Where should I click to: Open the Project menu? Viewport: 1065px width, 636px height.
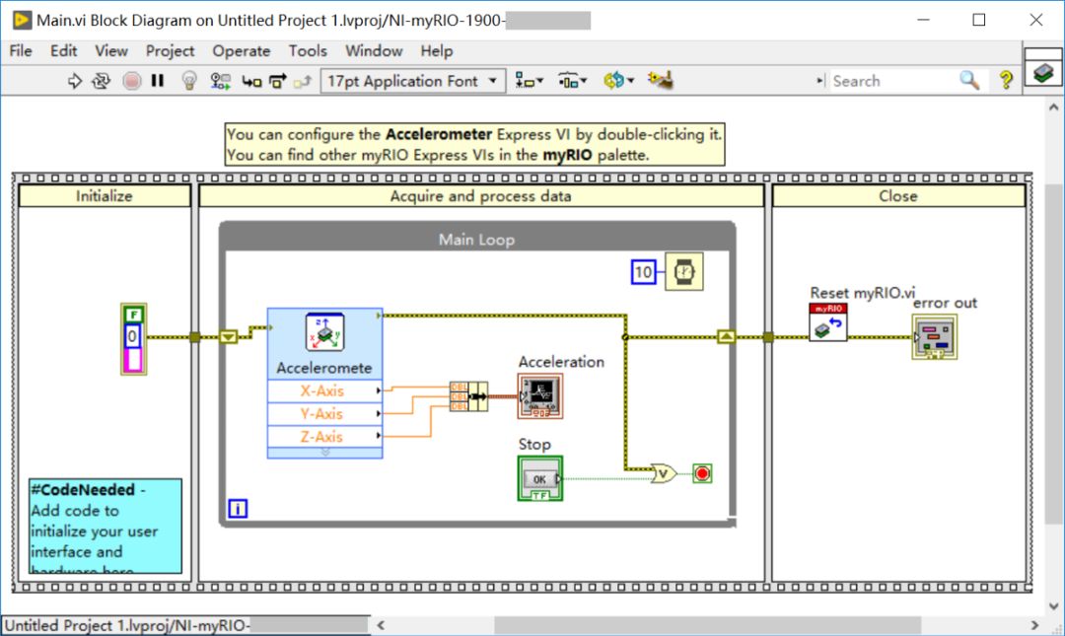[x=170, y=50]
